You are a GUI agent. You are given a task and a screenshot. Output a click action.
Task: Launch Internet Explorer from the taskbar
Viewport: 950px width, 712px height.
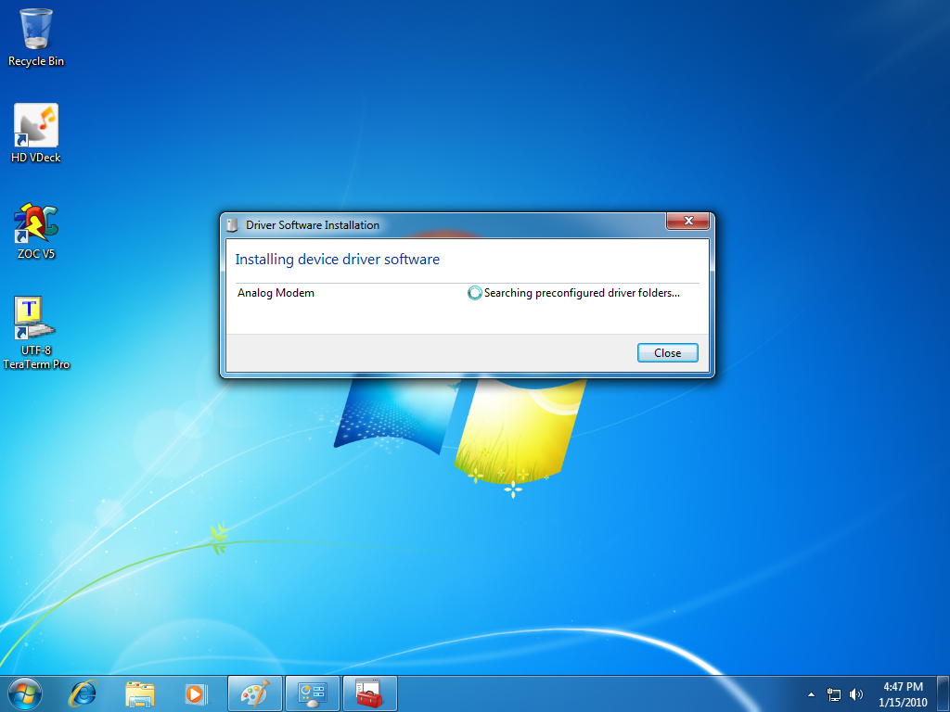83,693
